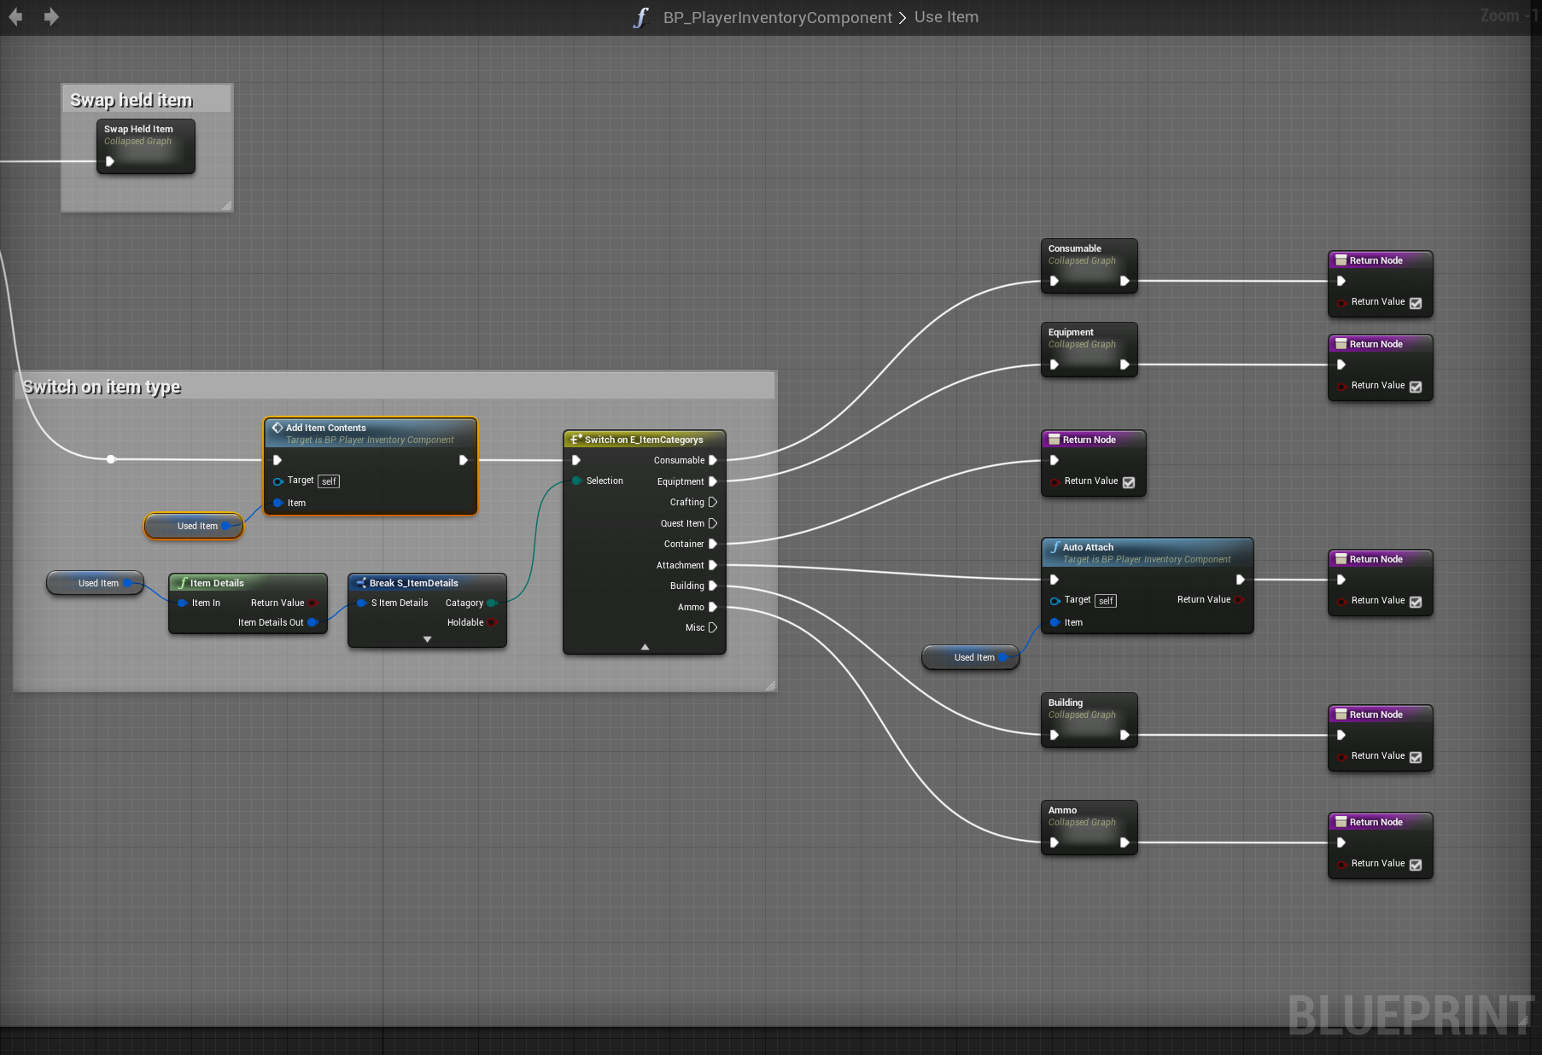Open the BP_PlayerInventoryComponent breadcrumb
Screen dimensions: 1542x1055
[x=777, y=18]
